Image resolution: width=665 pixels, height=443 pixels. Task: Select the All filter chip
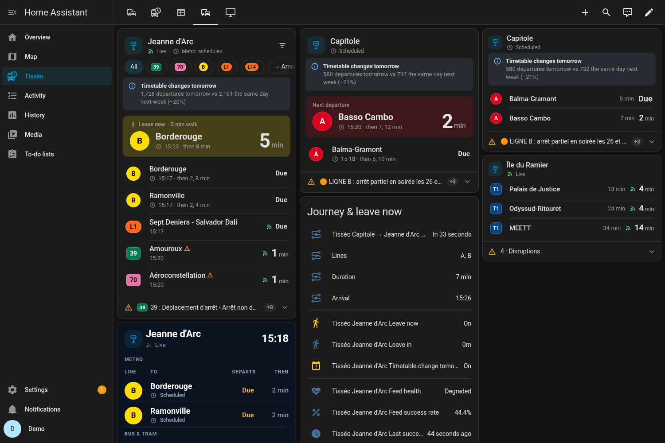coord(134,67)
